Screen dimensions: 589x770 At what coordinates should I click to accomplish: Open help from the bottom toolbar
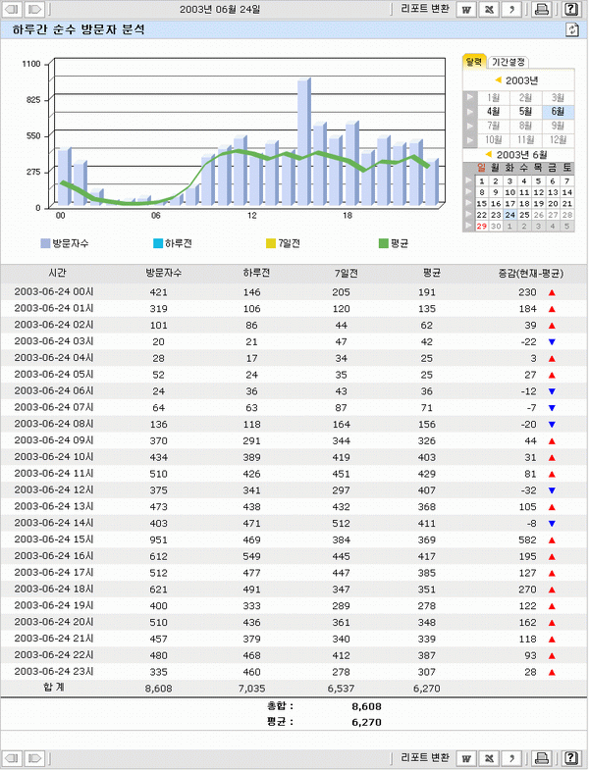tap(570, 758)
